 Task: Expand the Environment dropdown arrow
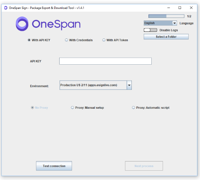(129, 85)
